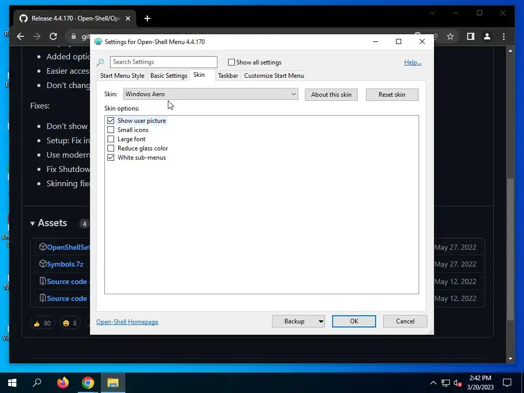Viewport: 524px width, 393px height.
Task: Open Chrome side panel icon
Action: (x=471, y=36)
